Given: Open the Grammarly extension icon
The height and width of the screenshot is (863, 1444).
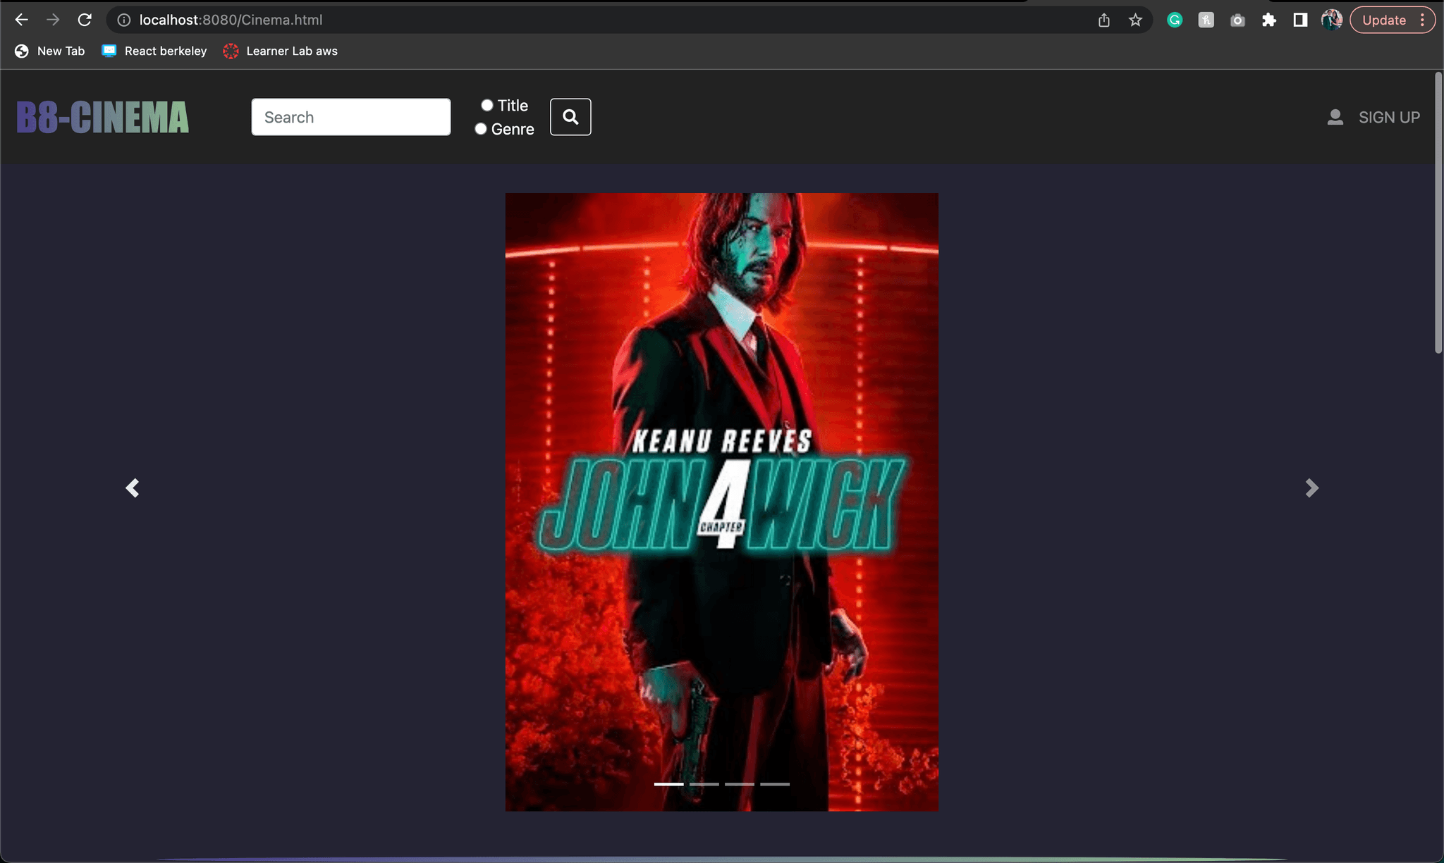Looking at the screenshot, I should coord(1175,20).
